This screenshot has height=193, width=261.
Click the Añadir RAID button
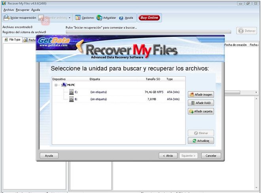point(201,103)
